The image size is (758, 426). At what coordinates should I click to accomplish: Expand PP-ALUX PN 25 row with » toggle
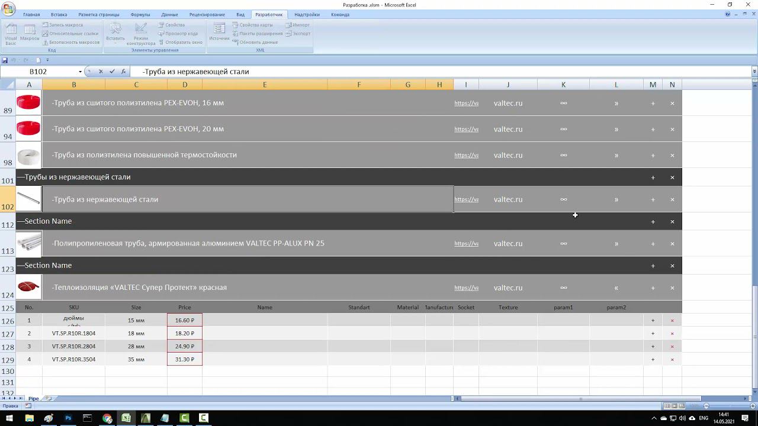pyautogui.click(x=616, y=244)
